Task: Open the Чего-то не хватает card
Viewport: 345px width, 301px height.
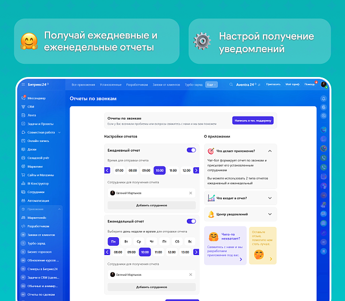Action: click(225, 246)
